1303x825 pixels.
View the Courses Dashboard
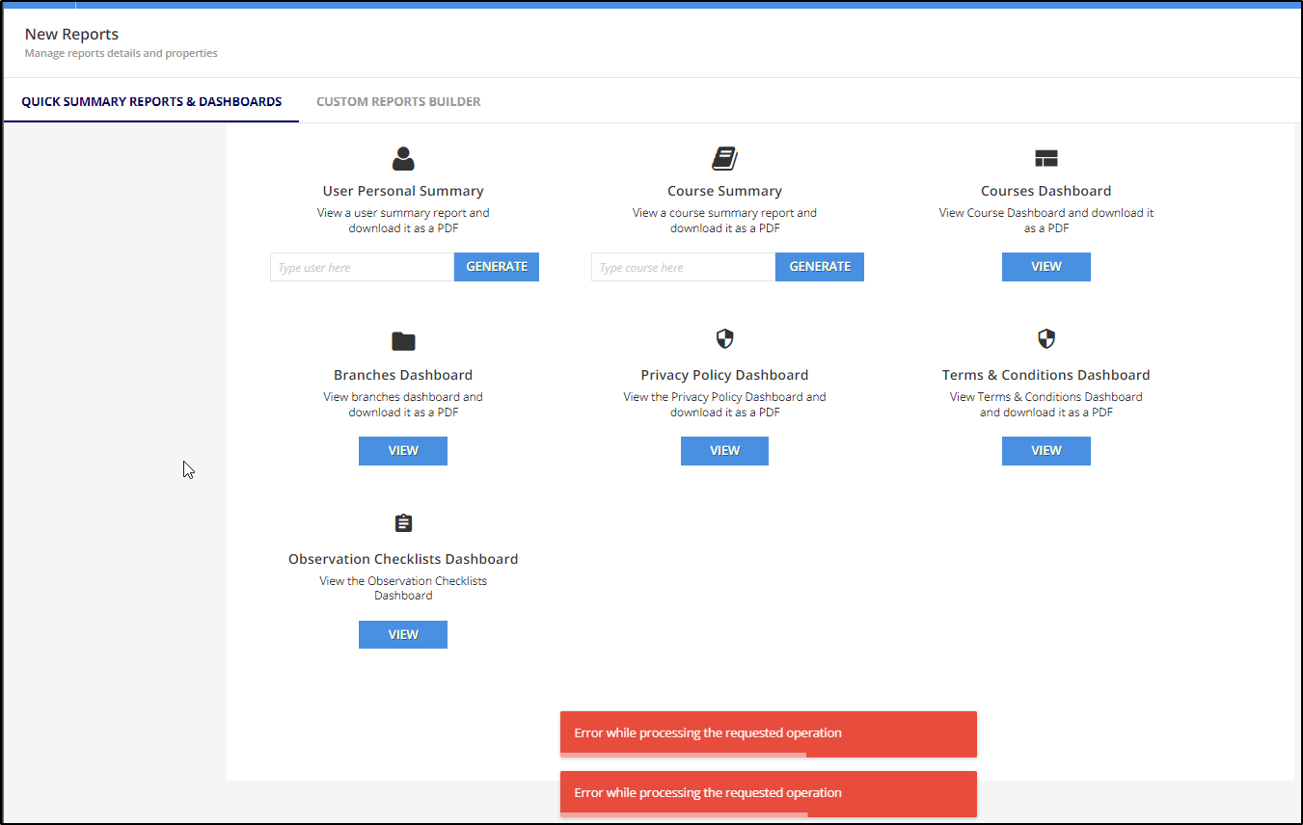coord(1046,267)
